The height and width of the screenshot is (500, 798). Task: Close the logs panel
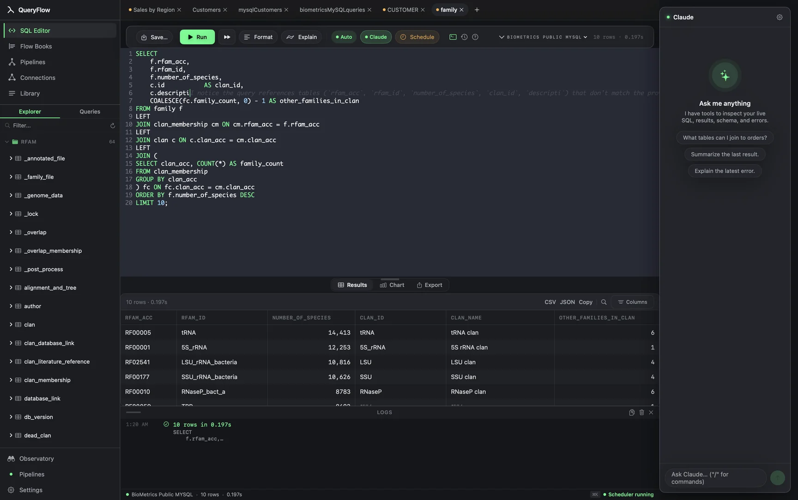pos(651,412)
